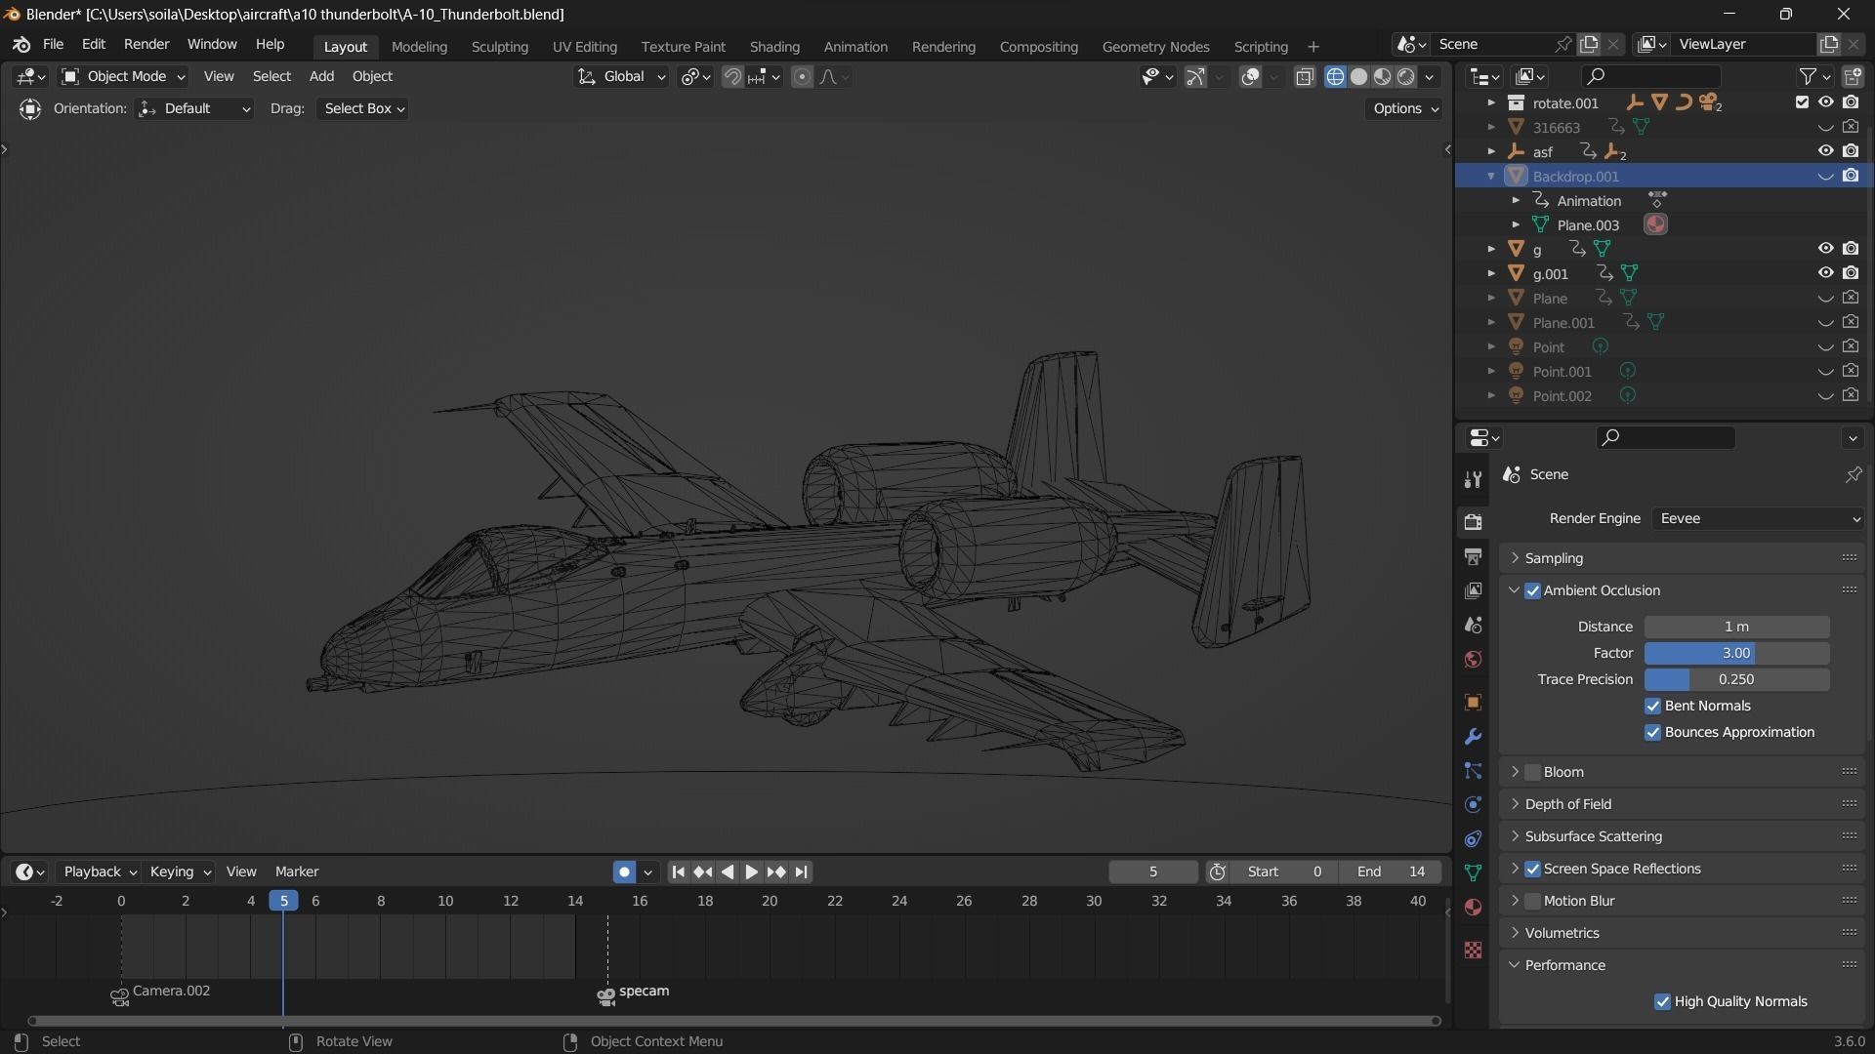
Task: Open the Texture properties tab
Action: (1473, 951)
